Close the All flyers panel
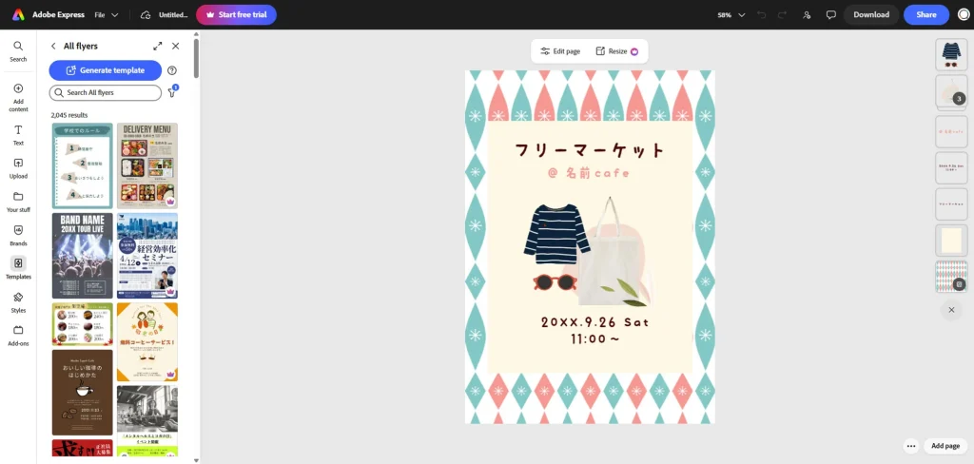The height and width of the screenshot is (464, 974). (x=175, y=46)
